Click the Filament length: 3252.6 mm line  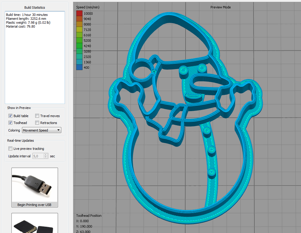coord(26,19)
